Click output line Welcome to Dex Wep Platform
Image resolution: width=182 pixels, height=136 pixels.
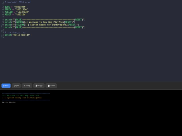point(21,95)
